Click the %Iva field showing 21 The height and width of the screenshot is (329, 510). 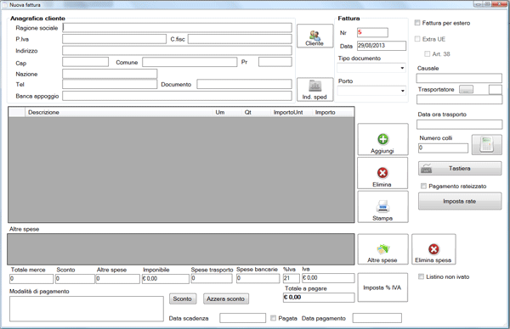click(x=291, y=278)
